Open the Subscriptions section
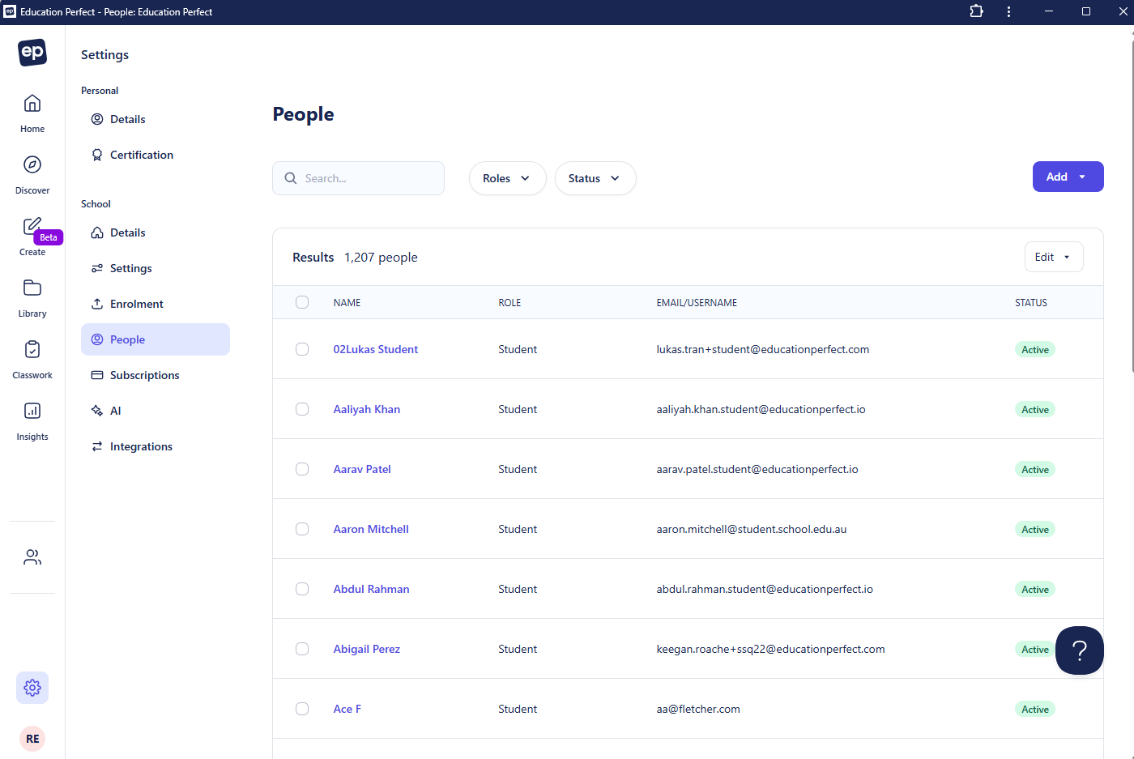The width and height of the screenshot is (1134, 759). (156, 375)
